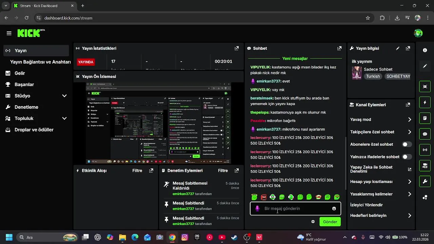
Task: Click info icon in right sidebar
Action: (425, 50)
